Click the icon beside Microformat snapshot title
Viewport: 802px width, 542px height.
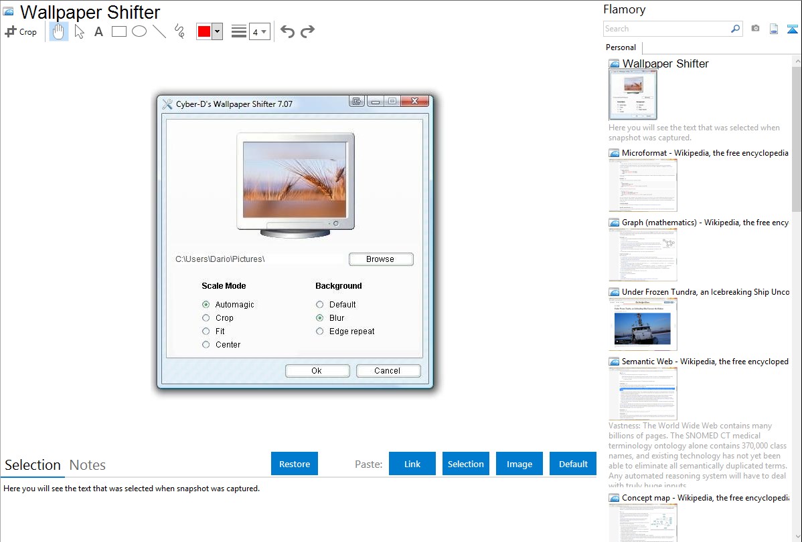point(614,153)
